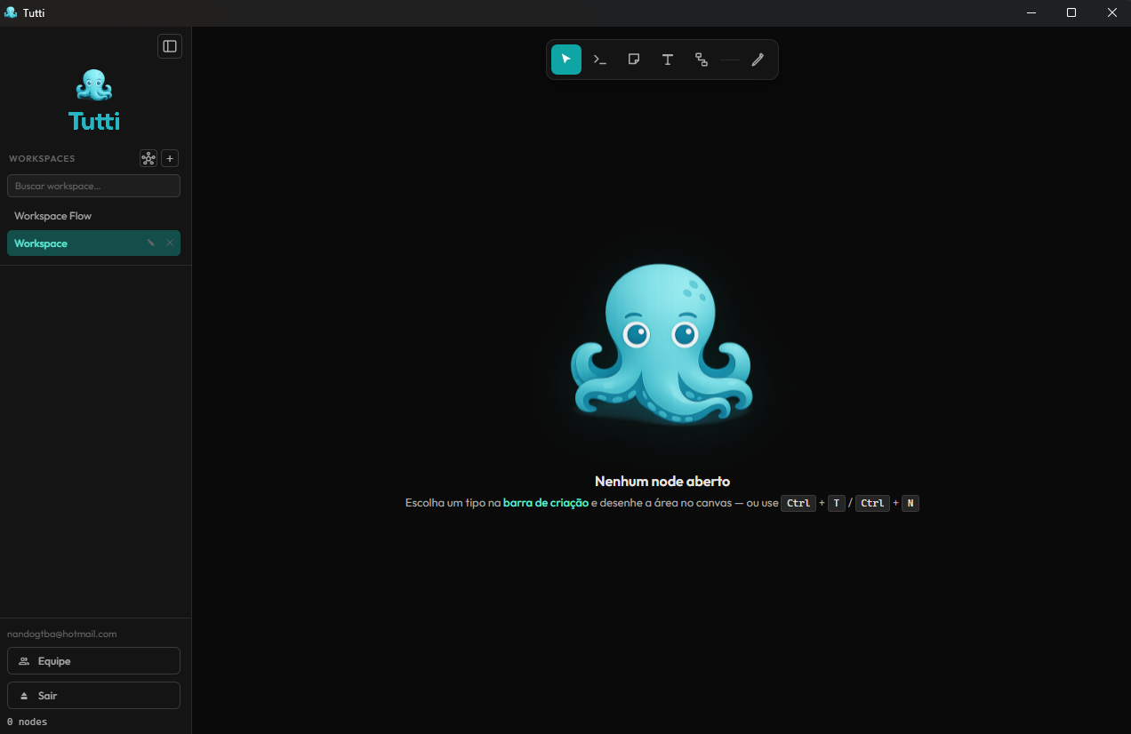The height and width of the screenshot is (734, 1131).
Task: Maximize the Tutti window
Action: coord(1071,12)
